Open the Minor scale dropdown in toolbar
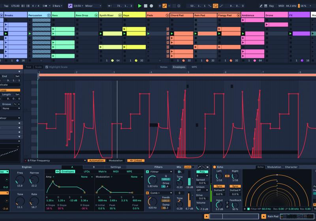 click(x=93, y=6)
